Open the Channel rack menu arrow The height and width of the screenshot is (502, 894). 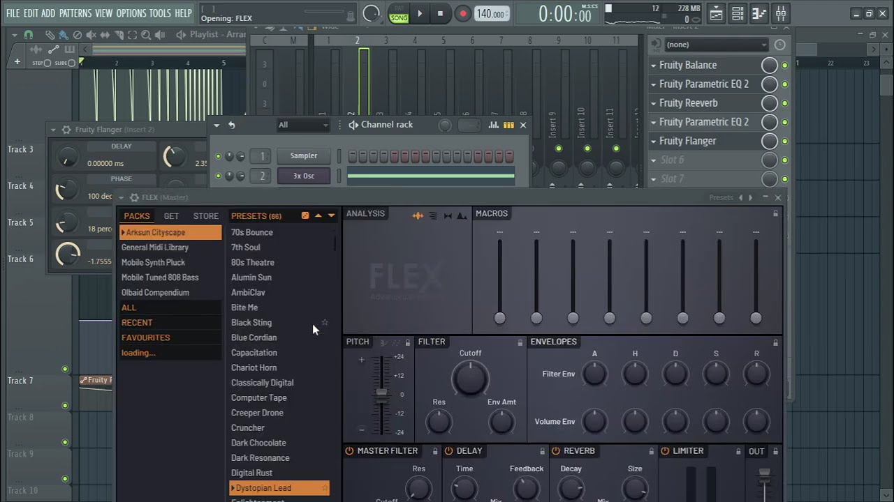(x=217, y=125)
